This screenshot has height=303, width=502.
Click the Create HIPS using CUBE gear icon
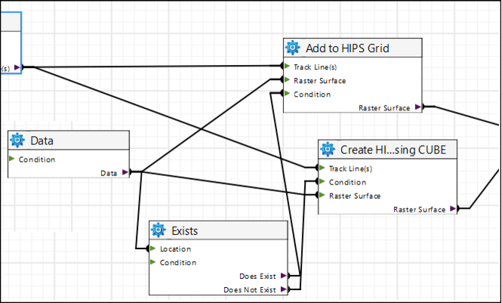tap(328, 150)
